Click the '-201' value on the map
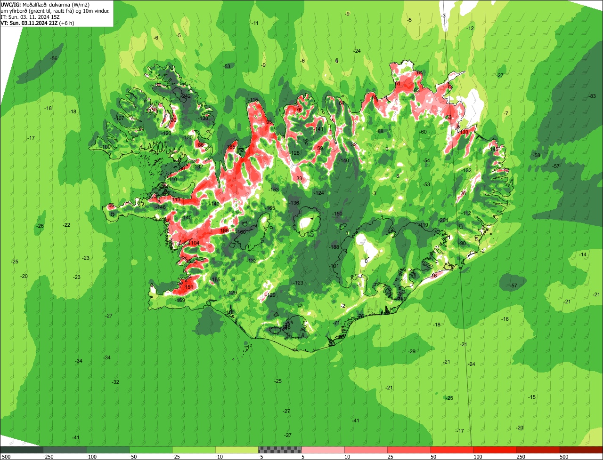The image size is (603, 460). 442,221
